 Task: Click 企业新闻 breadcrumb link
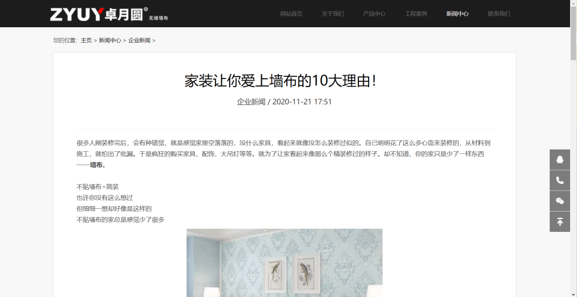[x=139, y=41]
